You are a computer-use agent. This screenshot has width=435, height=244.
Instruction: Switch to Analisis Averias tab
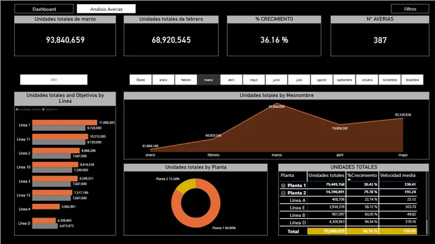(106, 9)
